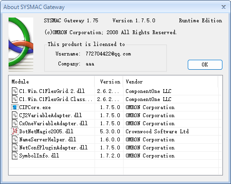
Task: Click Crownwood Software Ltd vendor cell
Action: 157,131
